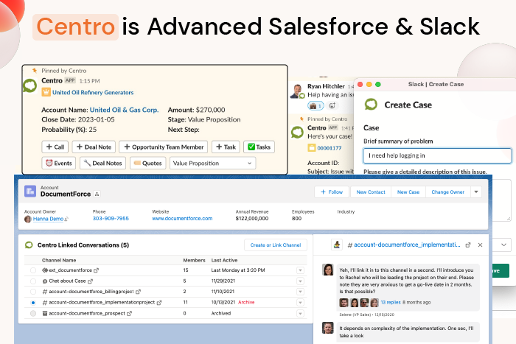Viewport: 516px width, 344px height.
Task: Expand more actions dropdown next to Change Owner
Action: 476,192
